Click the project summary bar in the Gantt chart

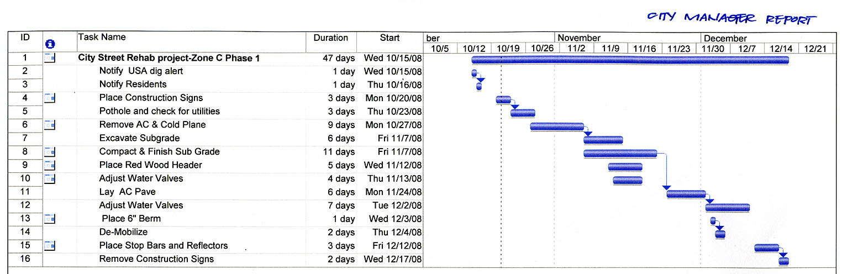(x=630, y=60)
